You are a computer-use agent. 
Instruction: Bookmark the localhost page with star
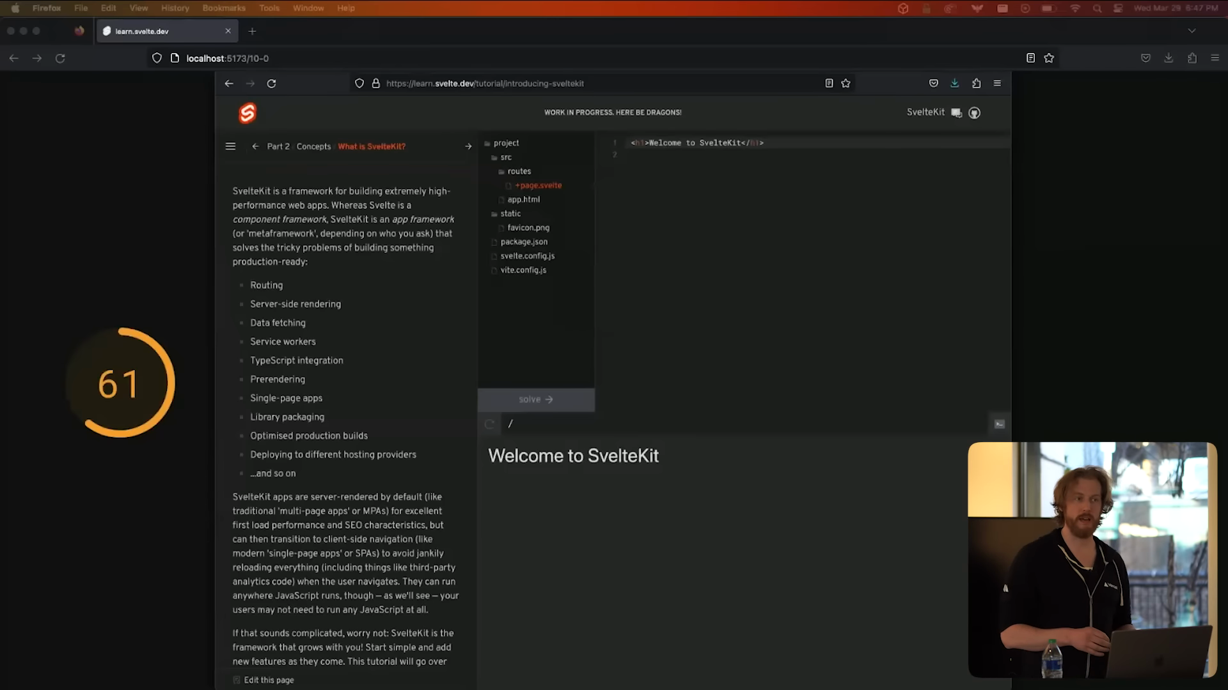1049,58
